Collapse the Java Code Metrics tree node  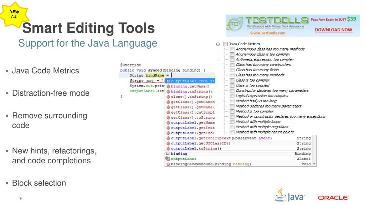(218, 44)
